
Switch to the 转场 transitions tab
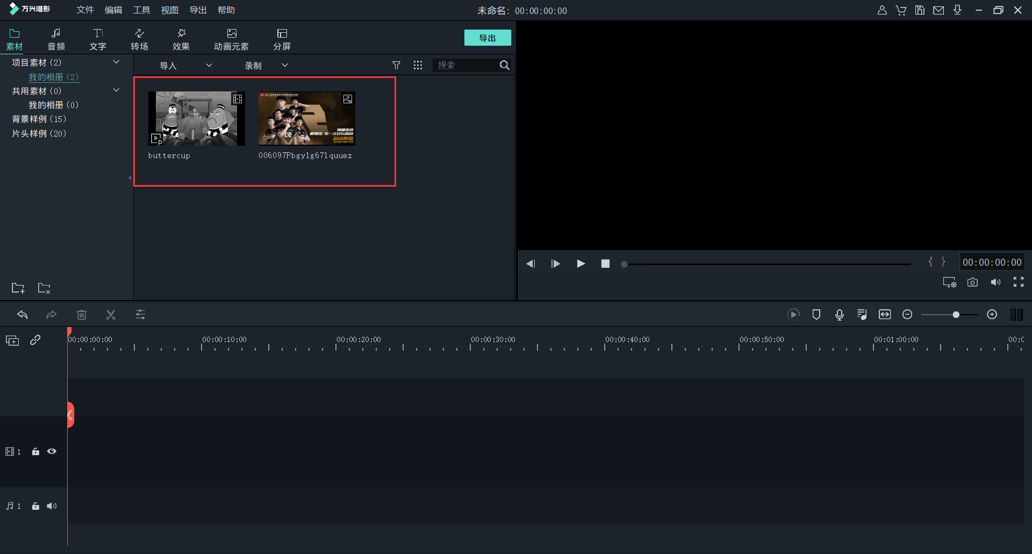click(x=139, y=39)
